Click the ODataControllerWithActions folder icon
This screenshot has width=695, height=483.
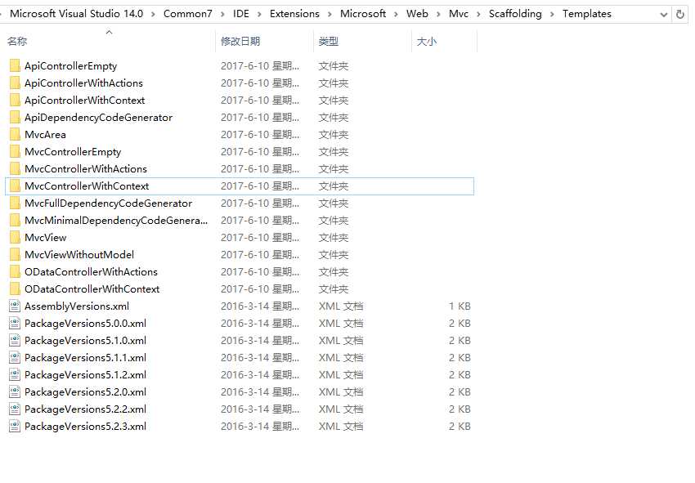(15, 272)
